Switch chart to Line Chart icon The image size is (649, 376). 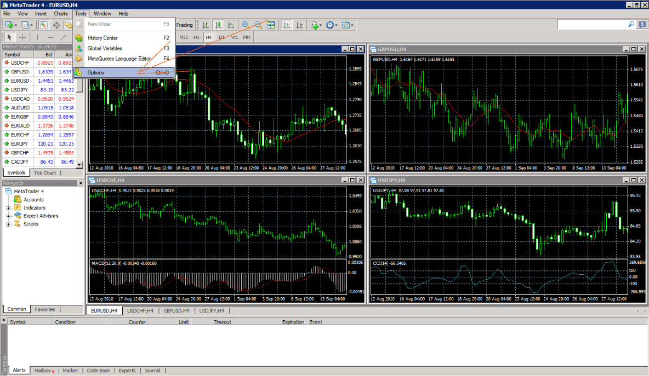[x=231, y=25]
